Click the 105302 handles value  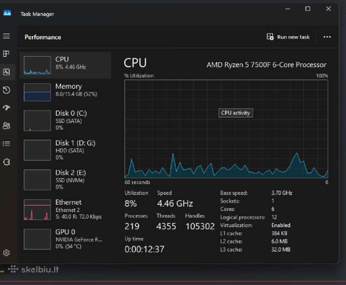(x=200, y=226)
